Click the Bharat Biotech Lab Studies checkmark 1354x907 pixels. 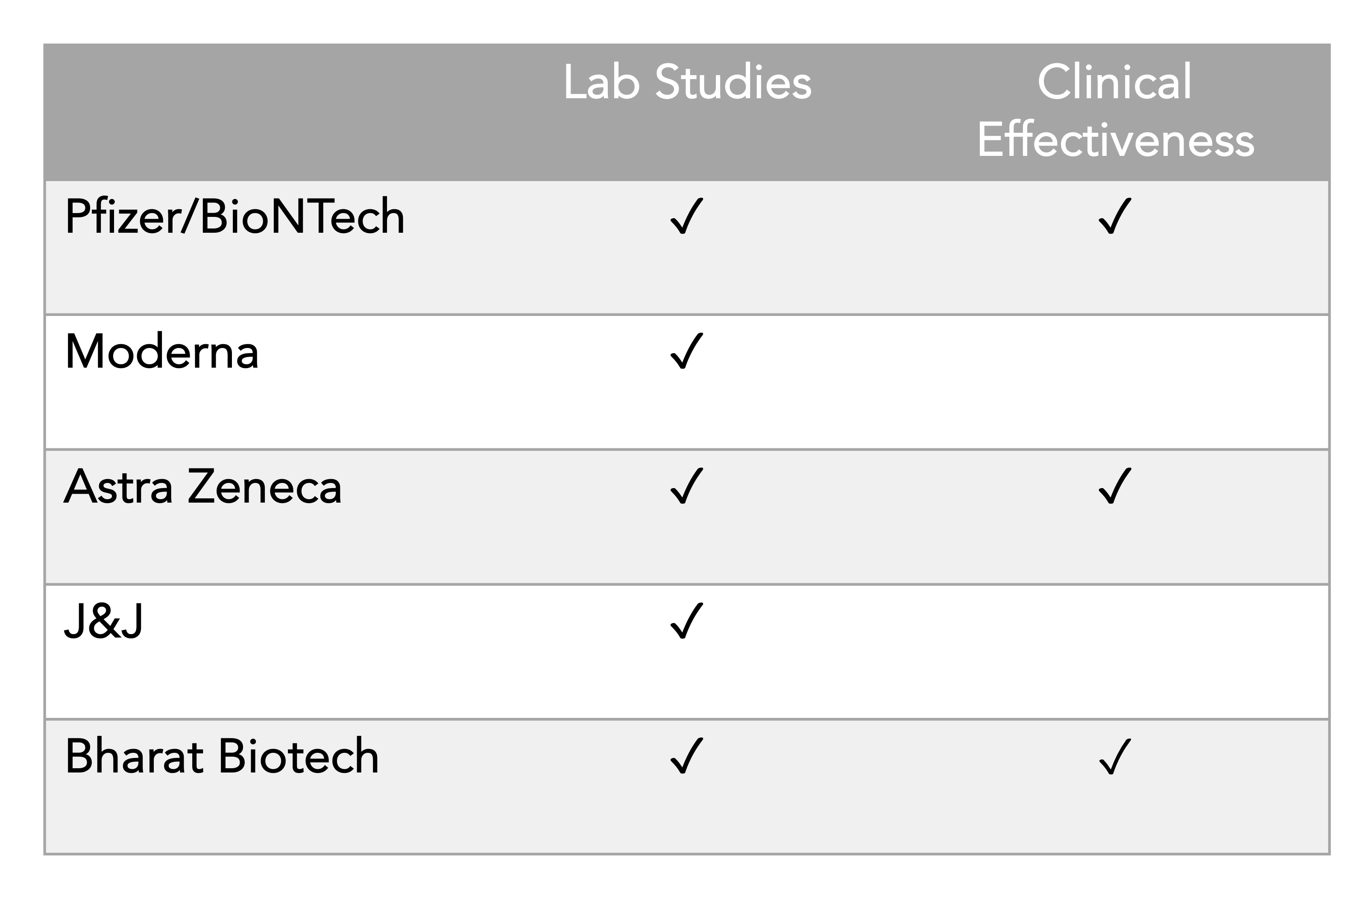point(686,756)
